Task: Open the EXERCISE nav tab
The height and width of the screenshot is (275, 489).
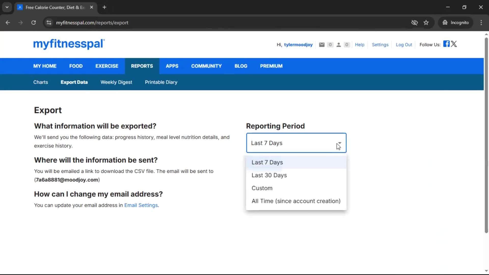Action: tap(107, 66)
